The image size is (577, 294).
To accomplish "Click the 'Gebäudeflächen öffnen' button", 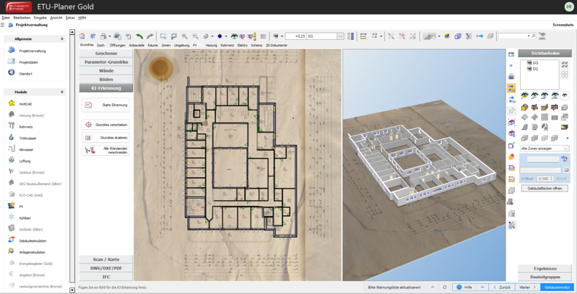I will coord(544,188).
